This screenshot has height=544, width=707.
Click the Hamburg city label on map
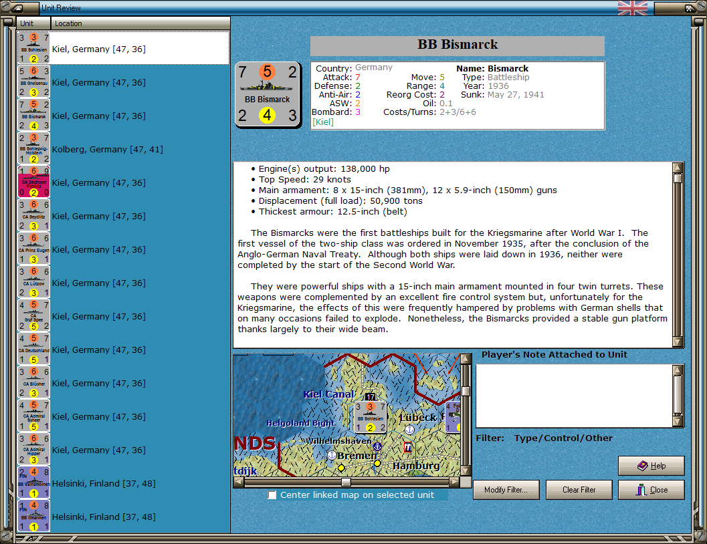click(x=416, y=466)
